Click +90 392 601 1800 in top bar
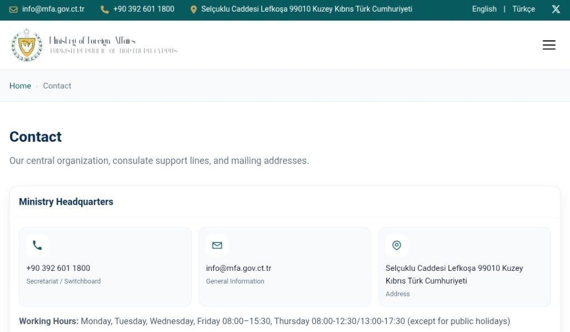570x332 pixels. (x=144, y=9)
